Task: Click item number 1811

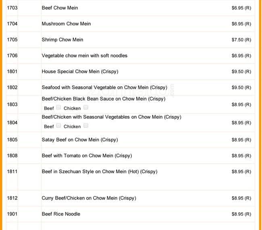Action: [x=12, y=172]
